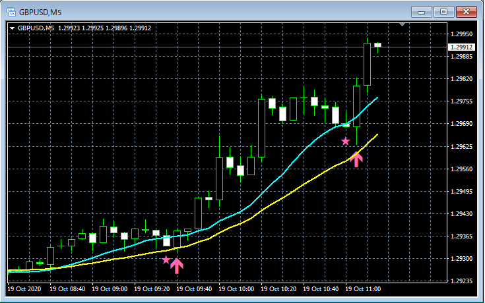
Task: Select the pink star signal near 09:35
Action: point(166,260)
